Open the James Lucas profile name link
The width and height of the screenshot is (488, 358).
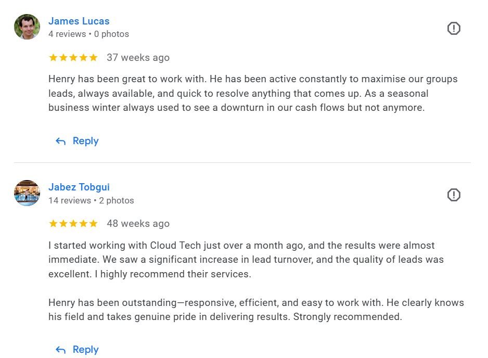[x=79, y=21]
